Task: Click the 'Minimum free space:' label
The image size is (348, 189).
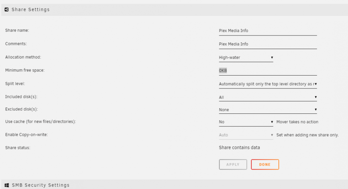Action: pyautogui.click(x=25, y=70)
